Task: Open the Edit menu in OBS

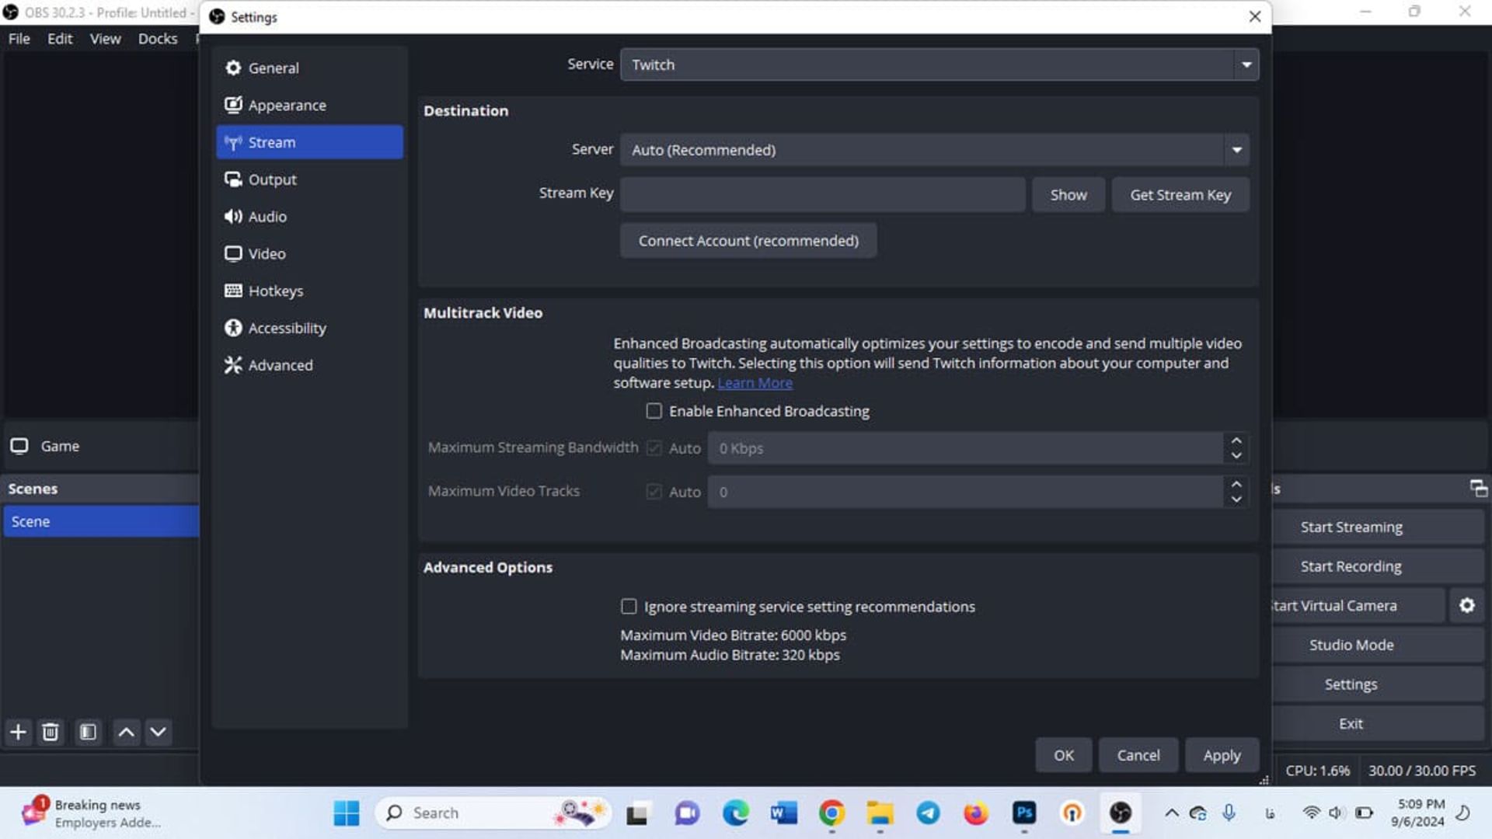Action: pyautogui.click(x=60, y=38)
